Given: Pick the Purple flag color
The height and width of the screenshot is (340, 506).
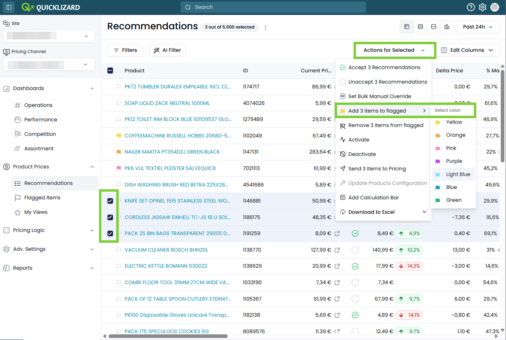Looking at the screenshot, I should [453, 161].
